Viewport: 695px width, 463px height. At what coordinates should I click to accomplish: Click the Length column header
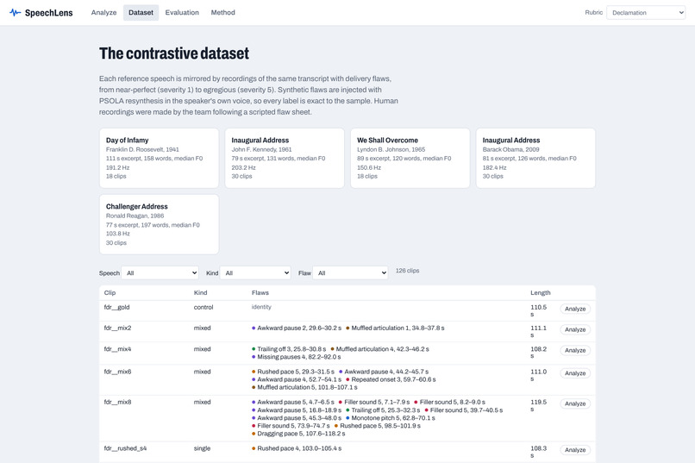click(x=541, y=292)
